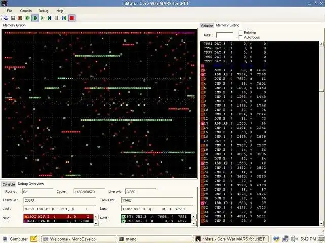Select the 255 SPL.B row in Next list

[x=156, y=221]
